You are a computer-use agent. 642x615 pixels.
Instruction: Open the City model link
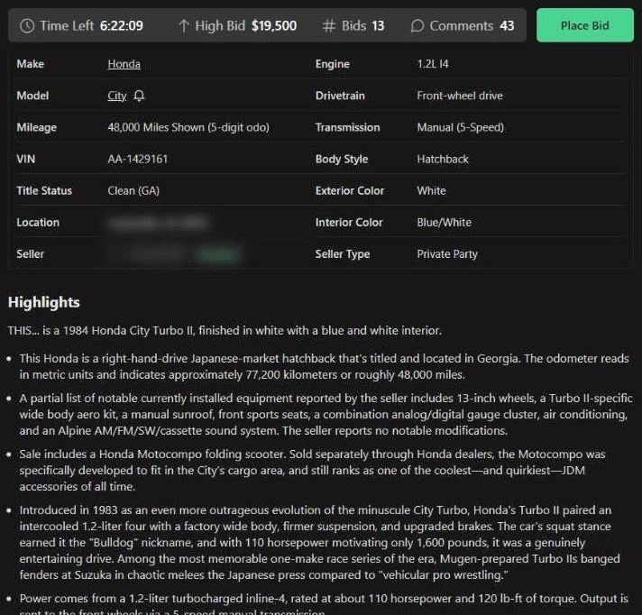[116, 96]
